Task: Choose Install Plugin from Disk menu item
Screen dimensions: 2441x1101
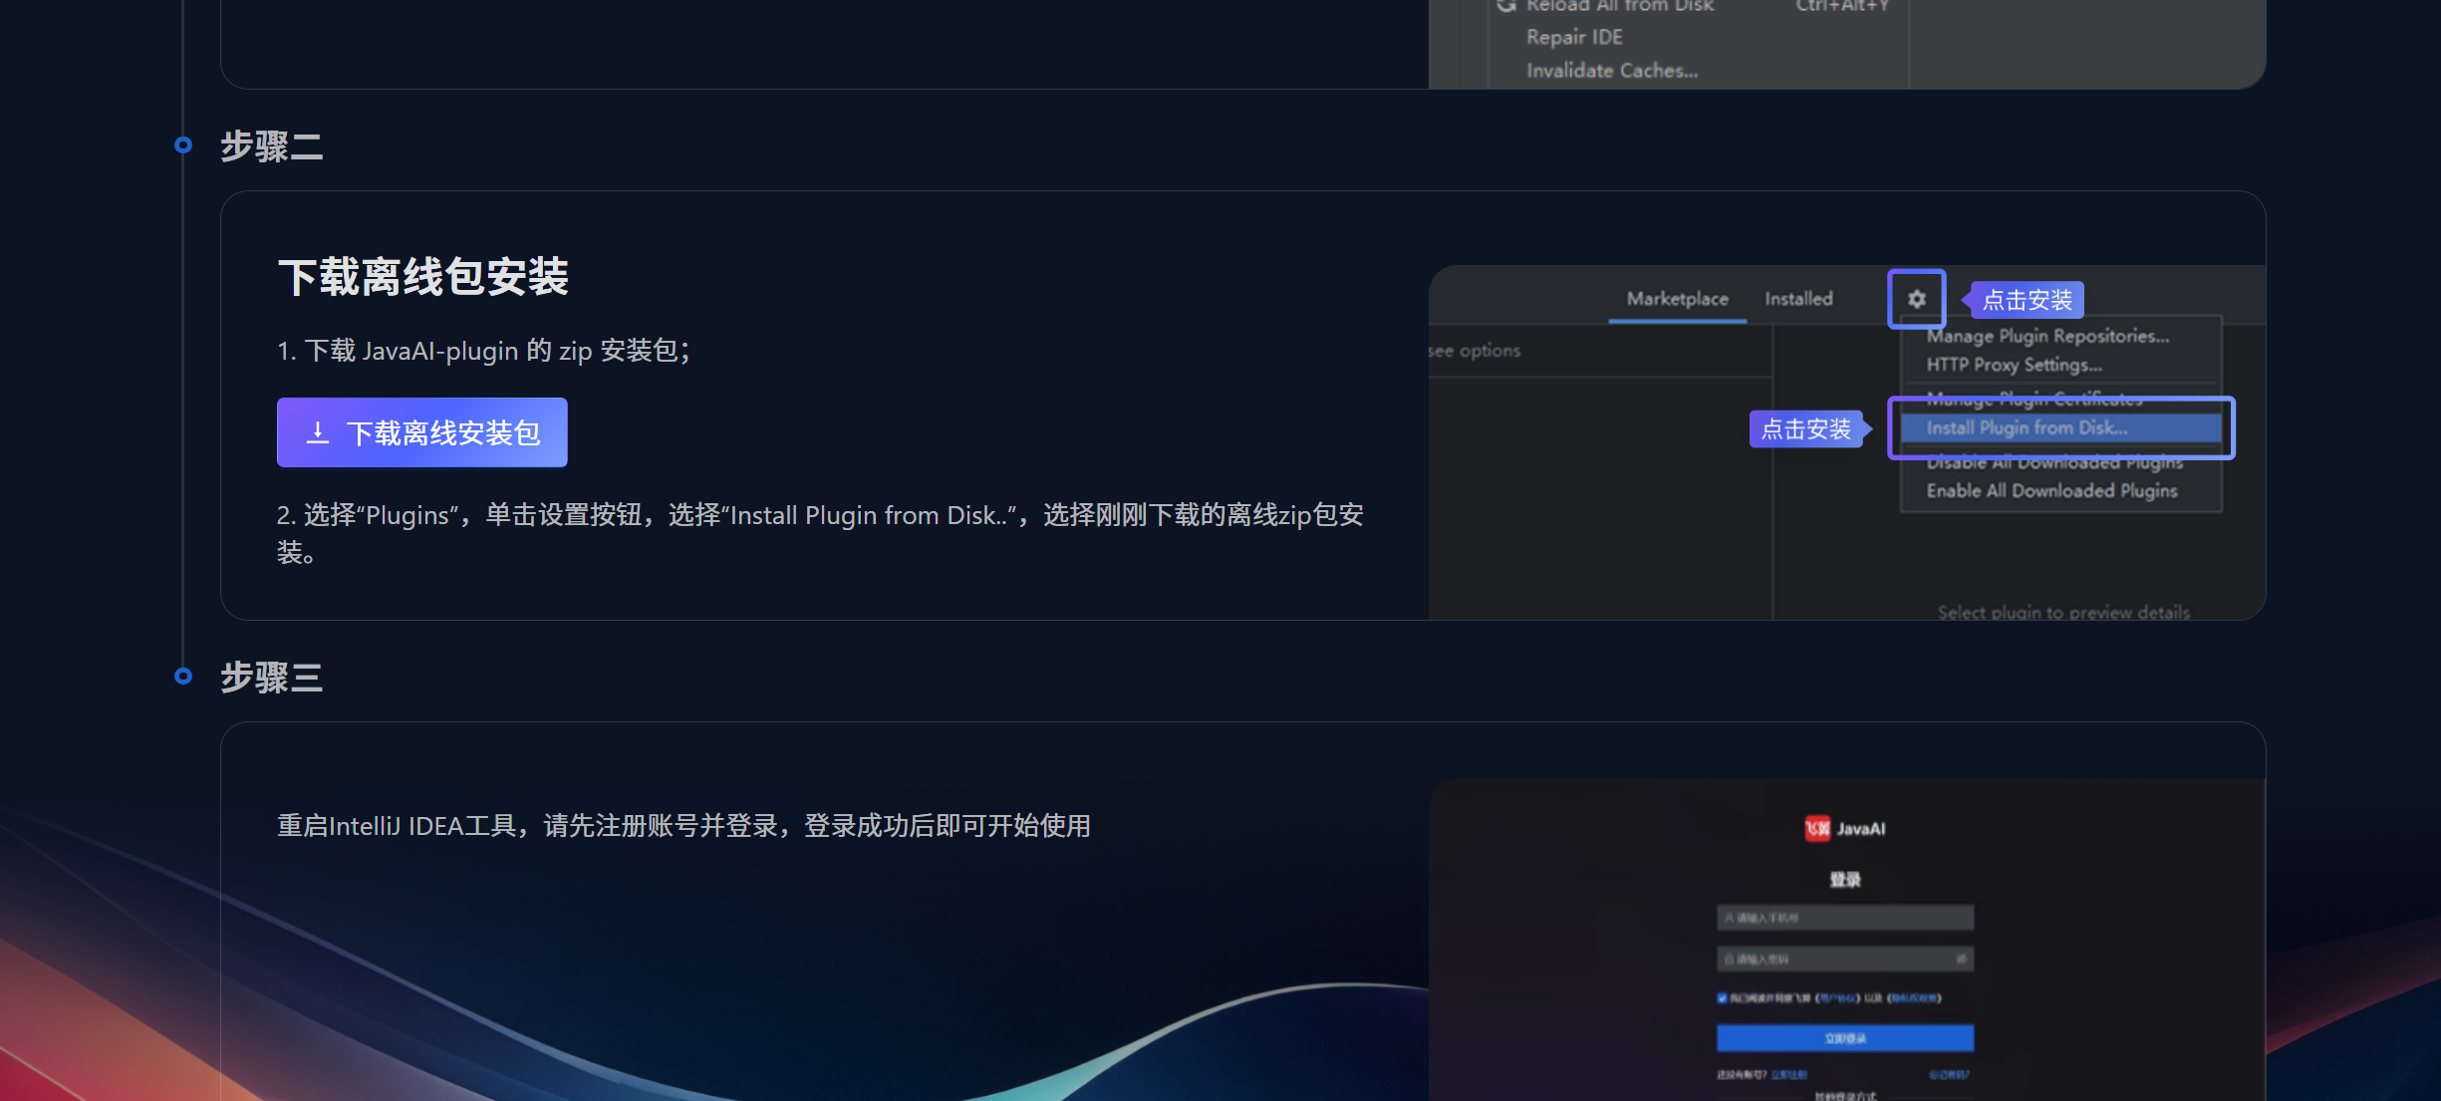Action: 2026,427
